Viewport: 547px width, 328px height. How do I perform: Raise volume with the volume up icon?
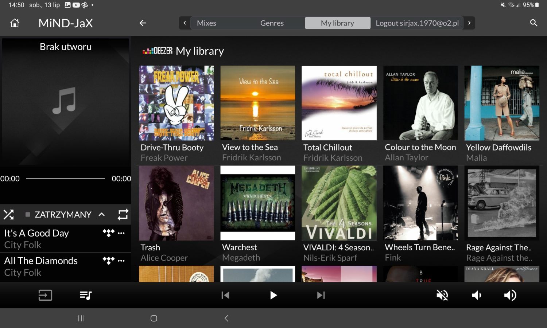point(510,295)
